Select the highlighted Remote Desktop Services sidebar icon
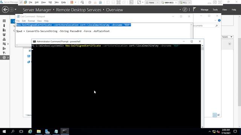The width and height of the screenshot is (241, 135). [x=4, y=57]
